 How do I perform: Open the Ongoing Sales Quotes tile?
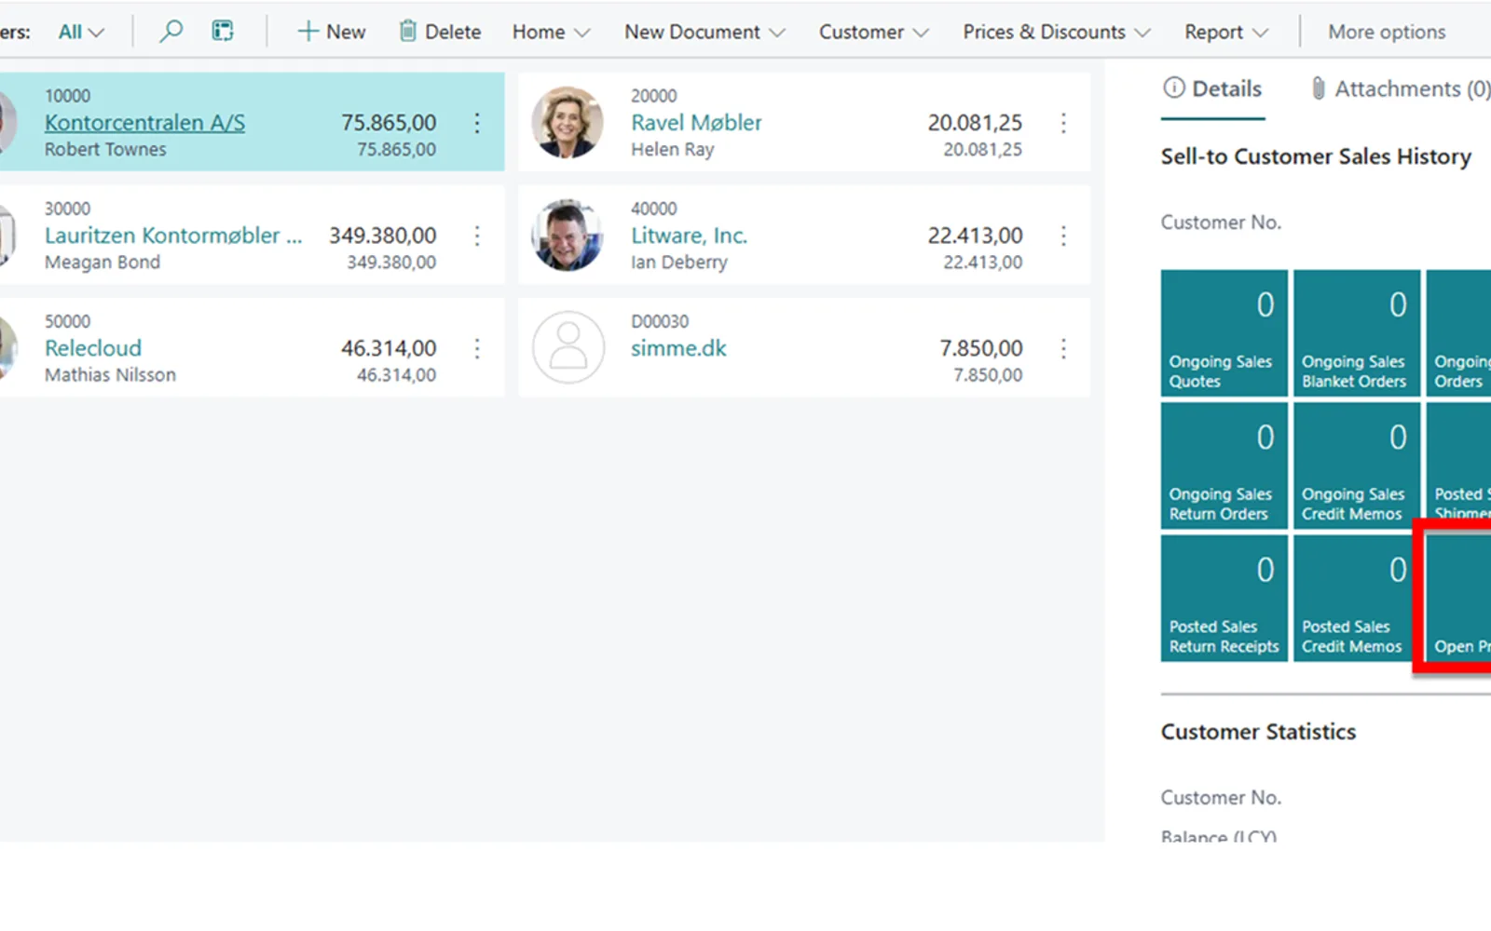[1224, 334]
